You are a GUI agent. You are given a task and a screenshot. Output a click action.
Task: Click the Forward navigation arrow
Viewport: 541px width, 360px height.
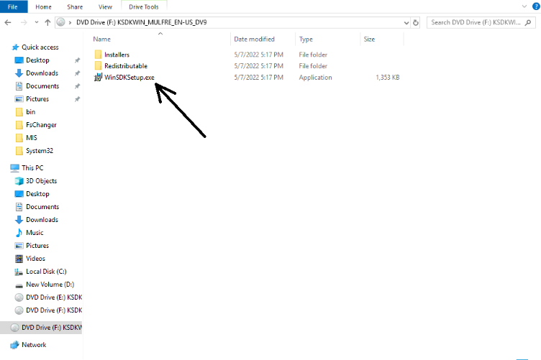click(x=24, y=22)
